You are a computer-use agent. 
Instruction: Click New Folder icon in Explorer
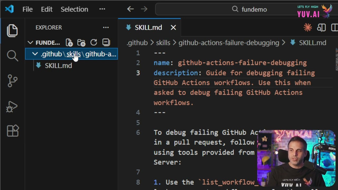click(x=81, y=42)
